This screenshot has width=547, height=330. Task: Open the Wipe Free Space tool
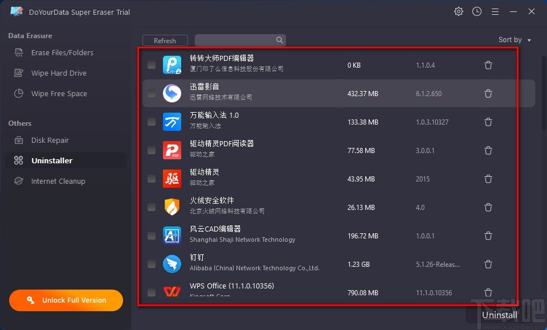(x=18, y=93)
